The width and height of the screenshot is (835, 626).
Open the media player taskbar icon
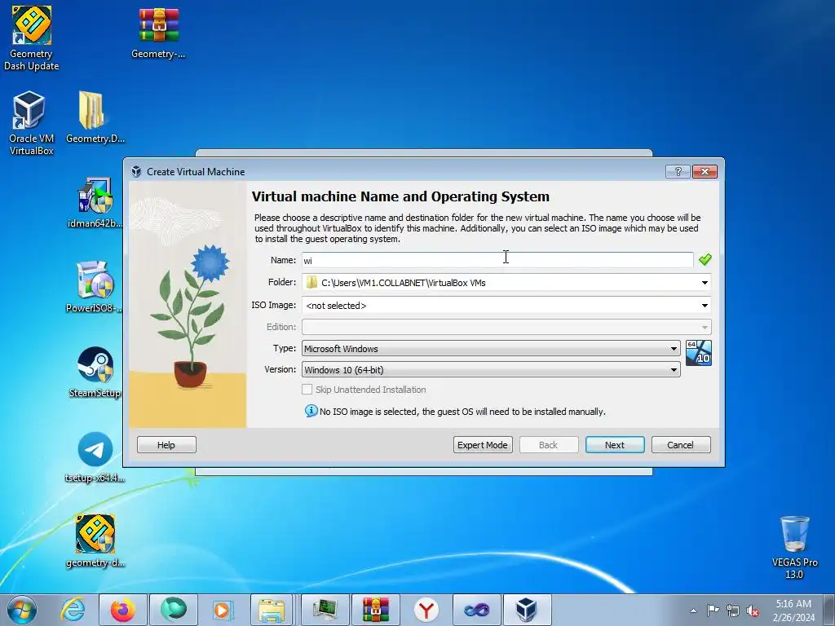pos(223,610)
